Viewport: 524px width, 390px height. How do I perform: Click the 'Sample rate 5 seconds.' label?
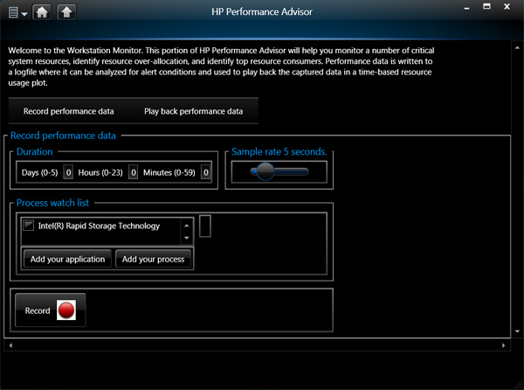pos(279,152)
